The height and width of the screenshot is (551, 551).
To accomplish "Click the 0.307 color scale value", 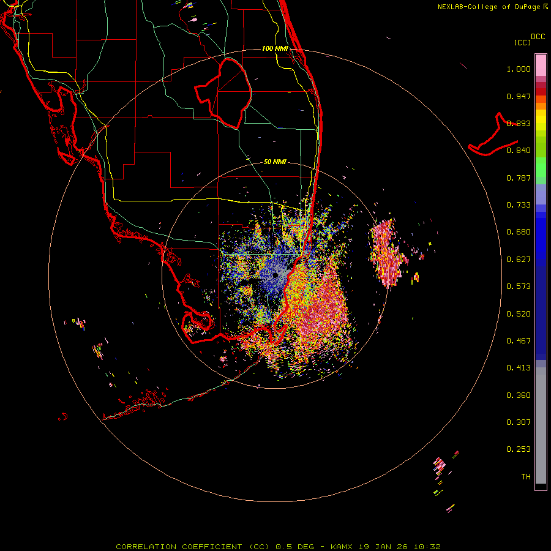I will pos(519,422).
